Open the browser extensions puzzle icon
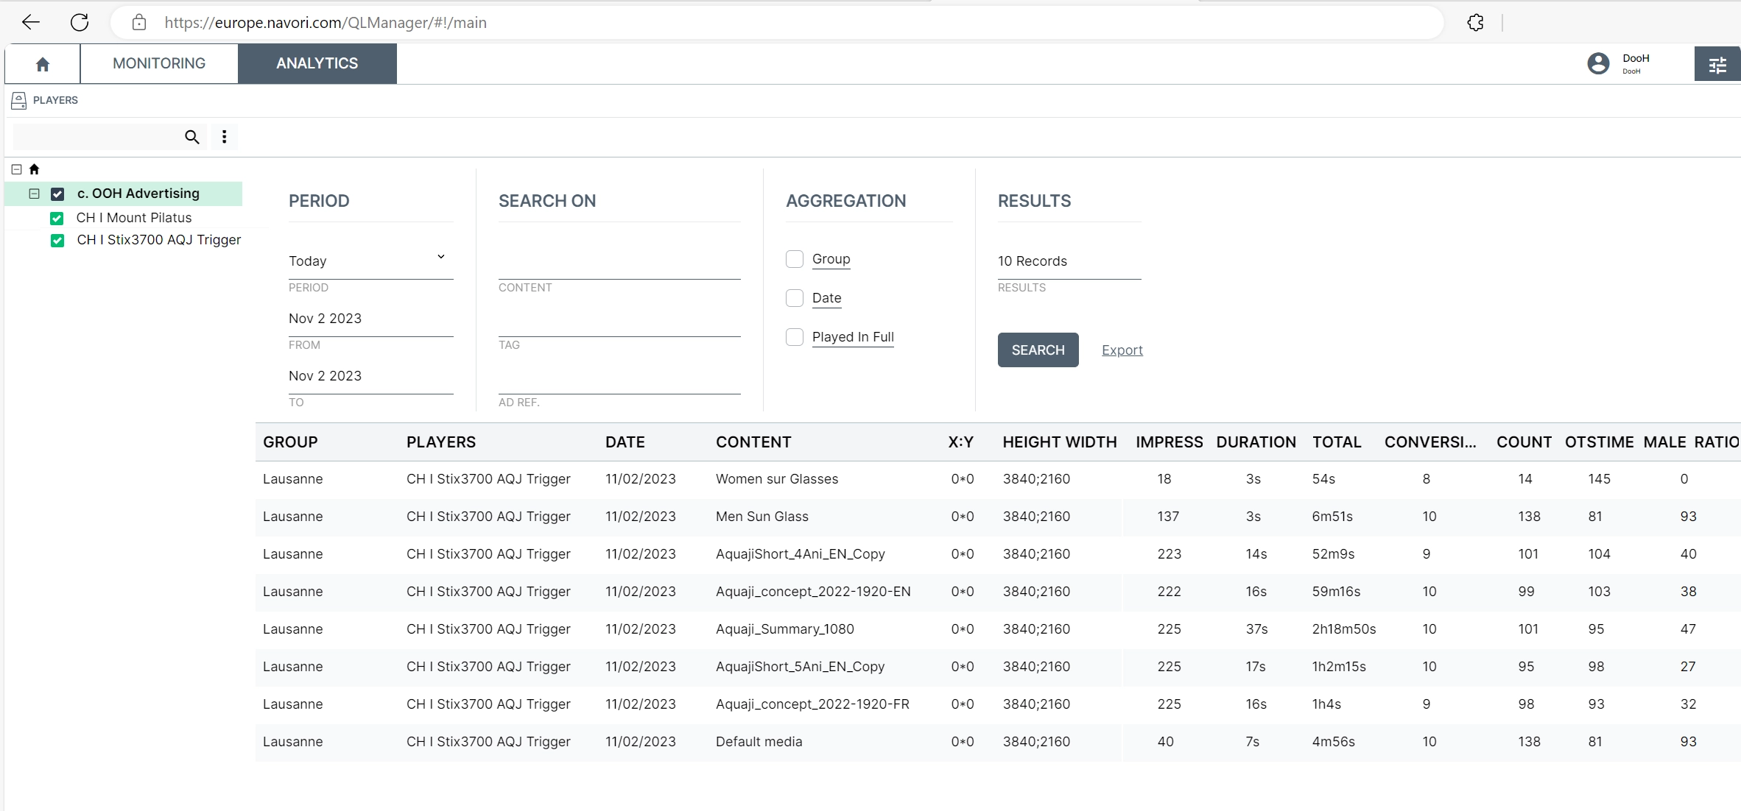This screenshot has width=1741, height=811. (1475, 22)
